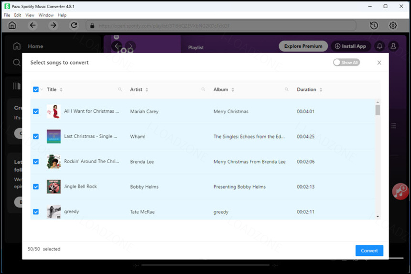411x274 pixels.
Task: Click the Spotify playback progress bar
Action: point(205,265)
